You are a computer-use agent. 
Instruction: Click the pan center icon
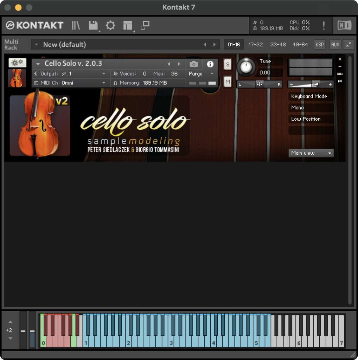260,84
